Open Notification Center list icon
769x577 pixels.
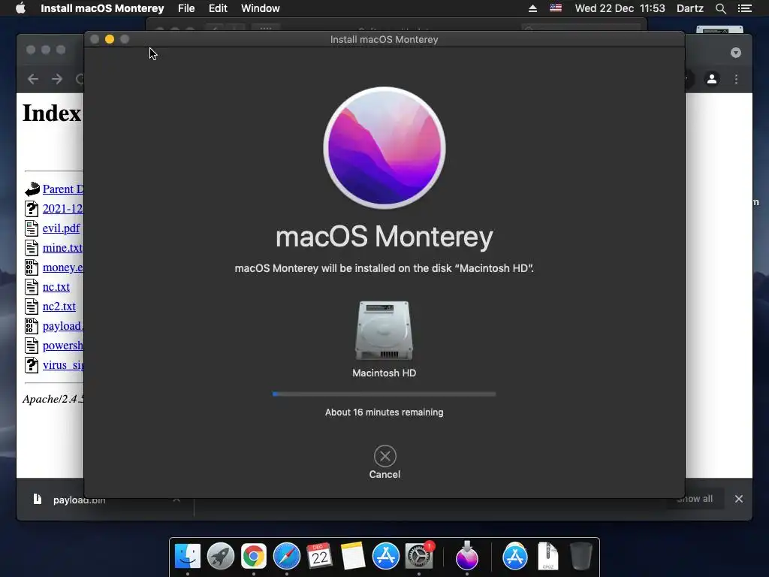pyautogui.click(x=745, y=8)
